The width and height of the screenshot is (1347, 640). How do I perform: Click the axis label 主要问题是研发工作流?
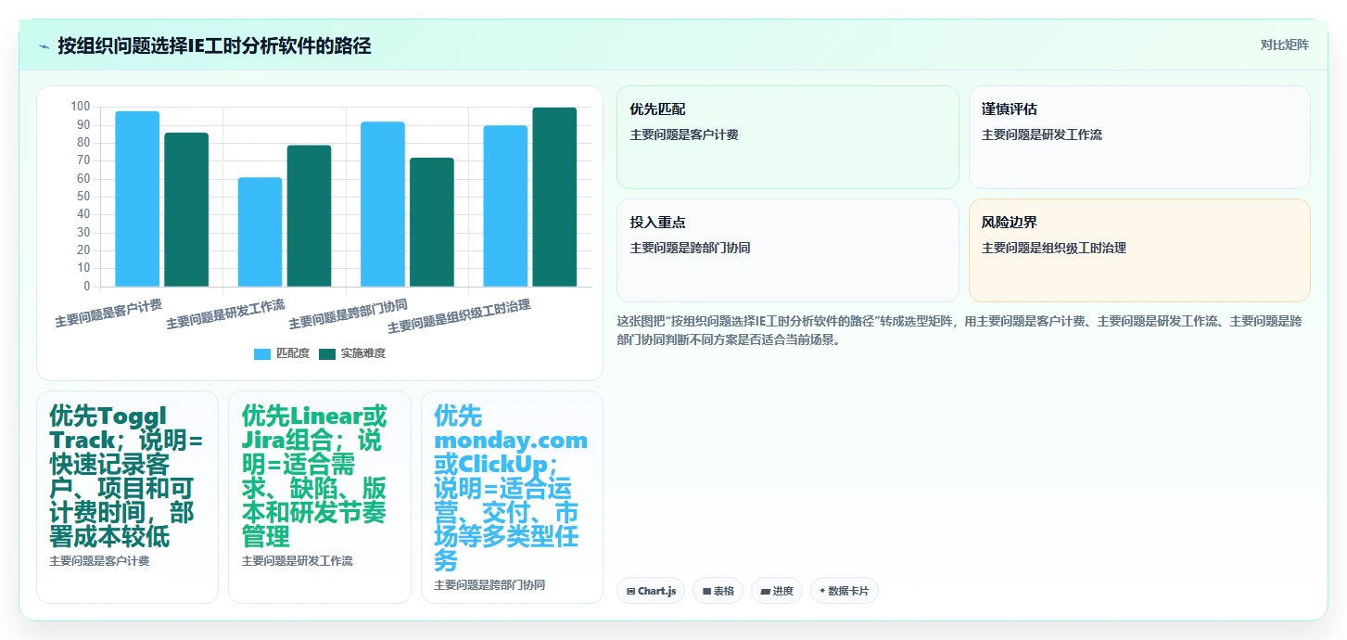pyautogui.click(x=225, y=314)
